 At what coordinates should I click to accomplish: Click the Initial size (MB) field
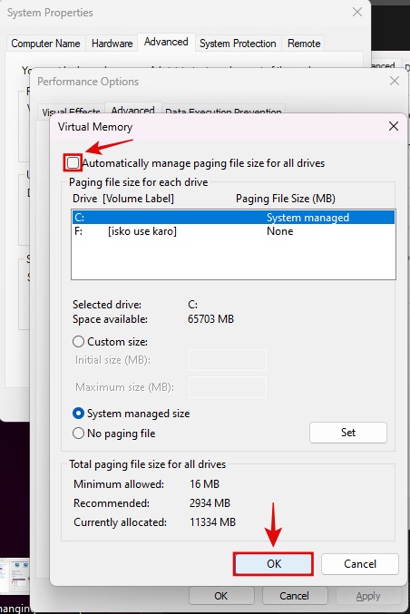pos(228,360)
